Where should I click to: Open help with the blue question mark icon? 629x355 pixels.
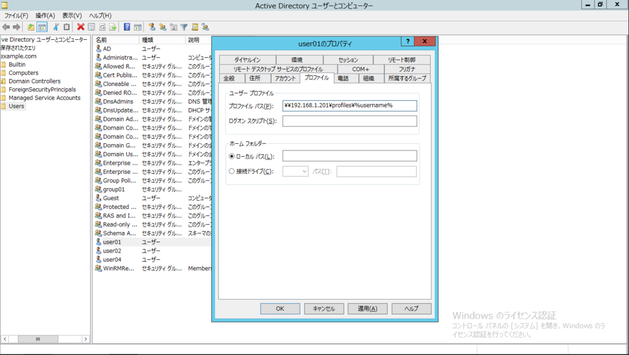pyautogui.click(x=127, y=27)
